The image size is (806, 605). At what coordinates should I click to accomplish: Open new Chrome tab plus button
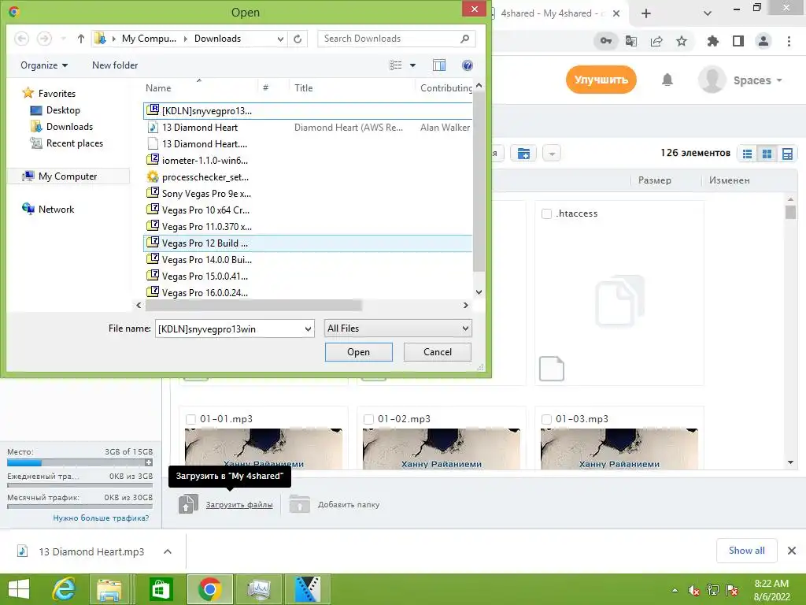(646, 13)
